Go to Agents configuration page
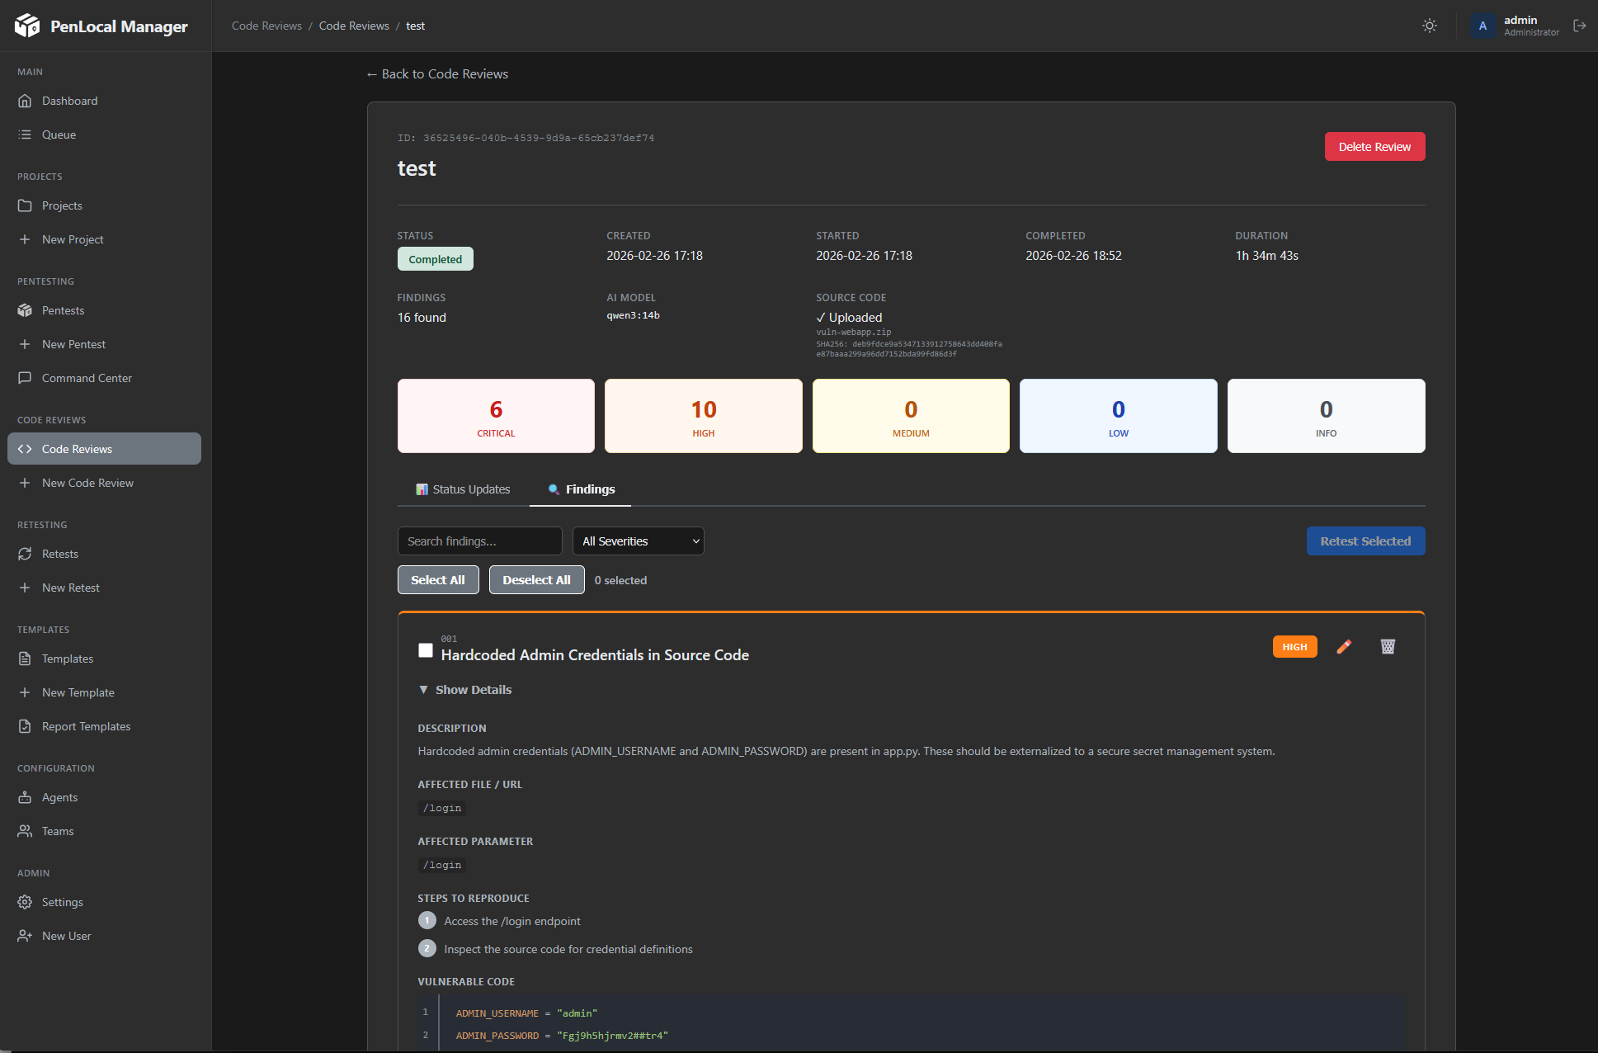The image size is (1598, 1053). (59, 797)
